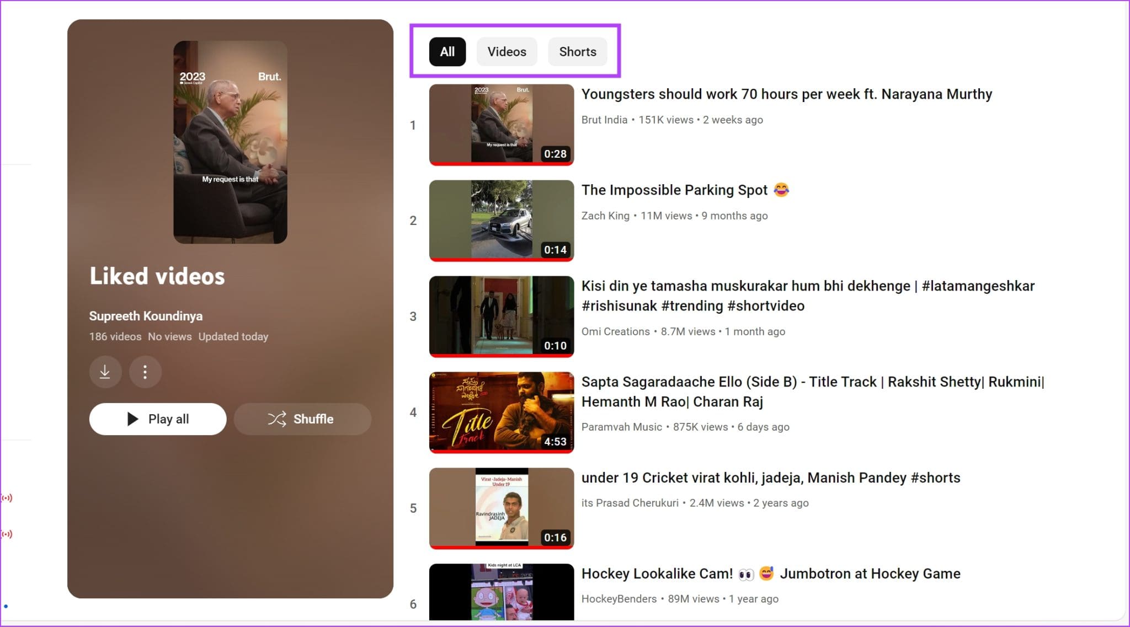Click the 4:53 duration badge on Title Track

click(x=555, y=441)
